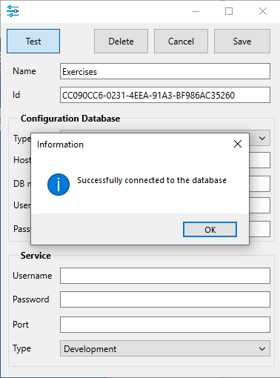Expand the Configuration Database Type dropdown arrow
The image size is (280, 378).
pos(262,138)
